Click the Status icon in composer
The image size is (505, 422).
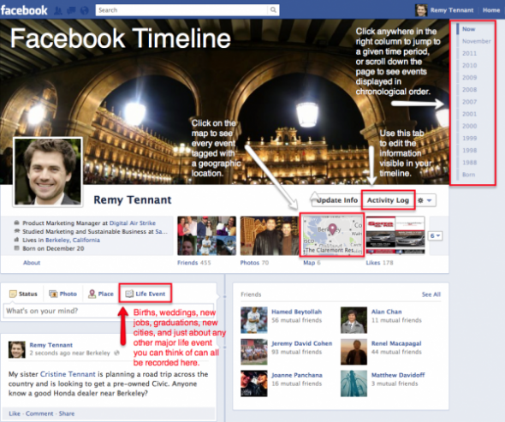[13, 294]
